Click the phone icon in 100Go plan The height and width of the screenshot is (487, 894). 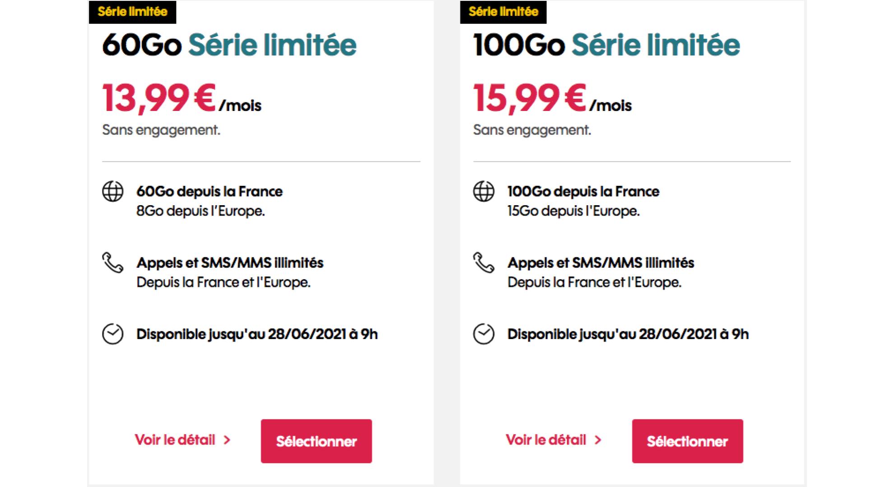[484, 262]
